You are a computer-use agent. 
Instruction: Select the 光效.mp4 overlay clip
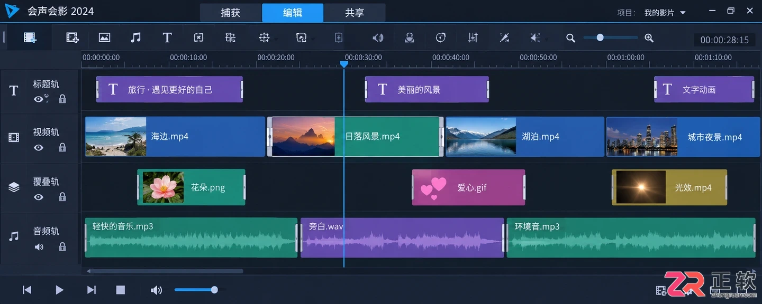669,187
